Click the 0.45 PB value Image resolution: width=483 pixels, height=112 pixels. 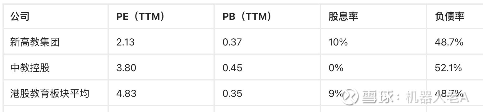(232, 68)
